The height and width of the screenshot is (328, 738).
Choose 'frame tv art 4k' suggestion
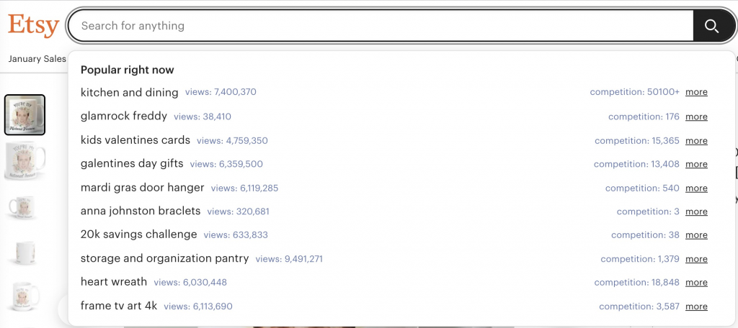point(119,306)
